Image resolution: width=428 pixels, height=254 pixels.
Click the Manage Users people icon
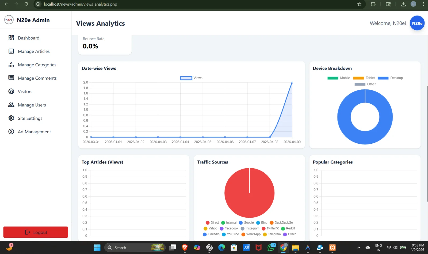pyautogui.click(x=11, y=105)
